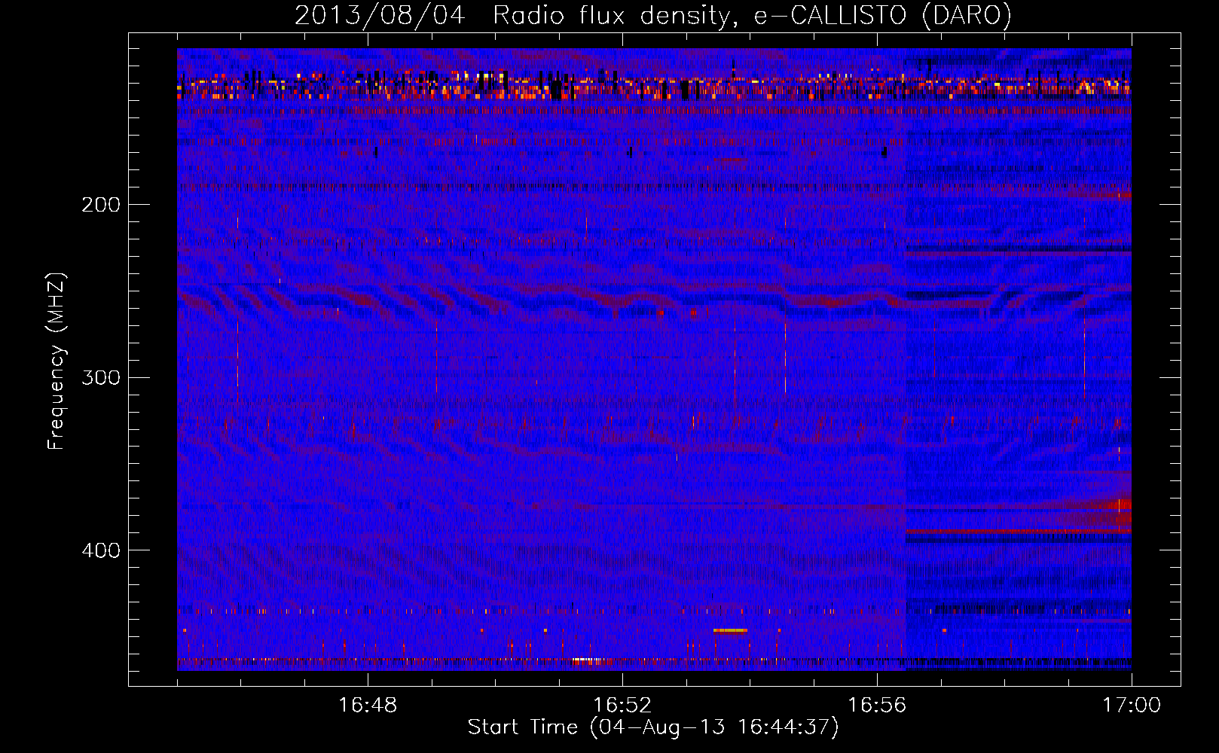This screenshot has width=1219, height=753.
Task: Click the 200 frequency tick label
Action: [x=101, y=204]
